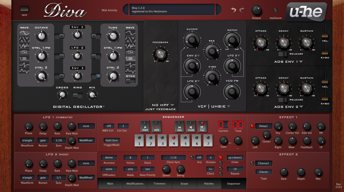Screen dimensions: 344x192
Task: Click the sequencer edit button
Action: pyautogui.click(x=157, y=126)
